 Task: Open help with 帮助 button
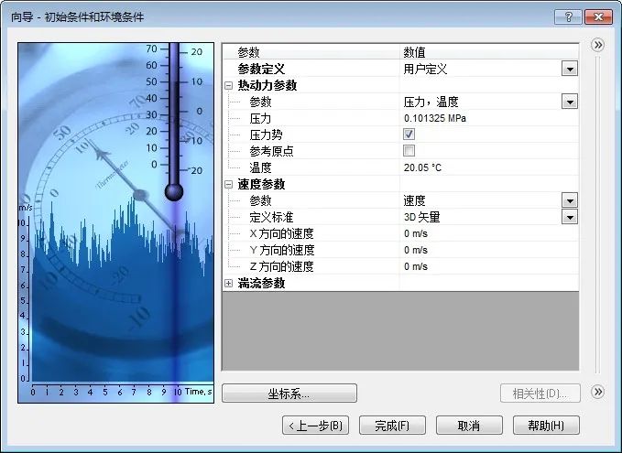tap(546, 426)
